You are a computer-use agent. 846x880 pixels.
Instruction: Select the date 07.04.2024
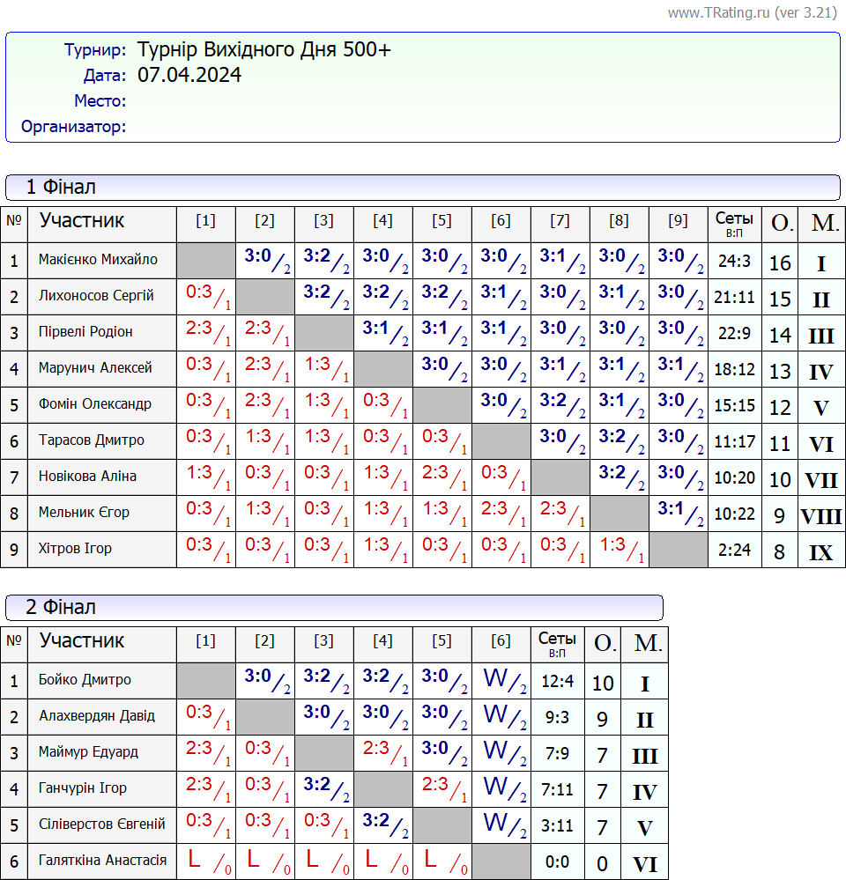189,75
